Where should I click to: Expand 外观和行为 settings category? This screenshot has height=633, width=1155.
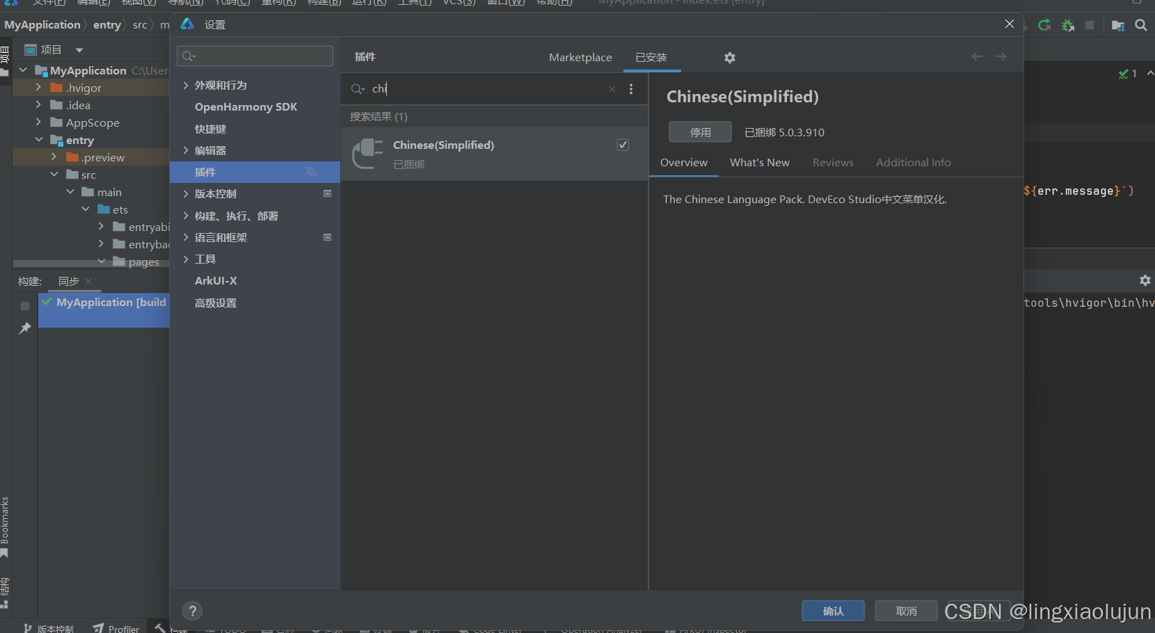pyautogui.click(x=186, y=85)
